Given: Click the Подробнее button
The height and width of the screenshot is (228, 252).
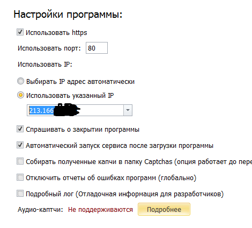Looking at the screenshot, I should pyautogui.click(x=164, y=209).
